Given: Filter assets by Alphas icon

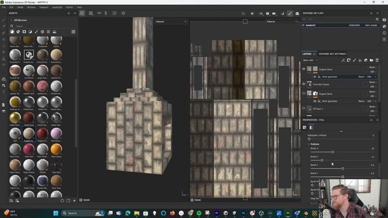Looking at the screenshot, I should (x=42, y=31).
